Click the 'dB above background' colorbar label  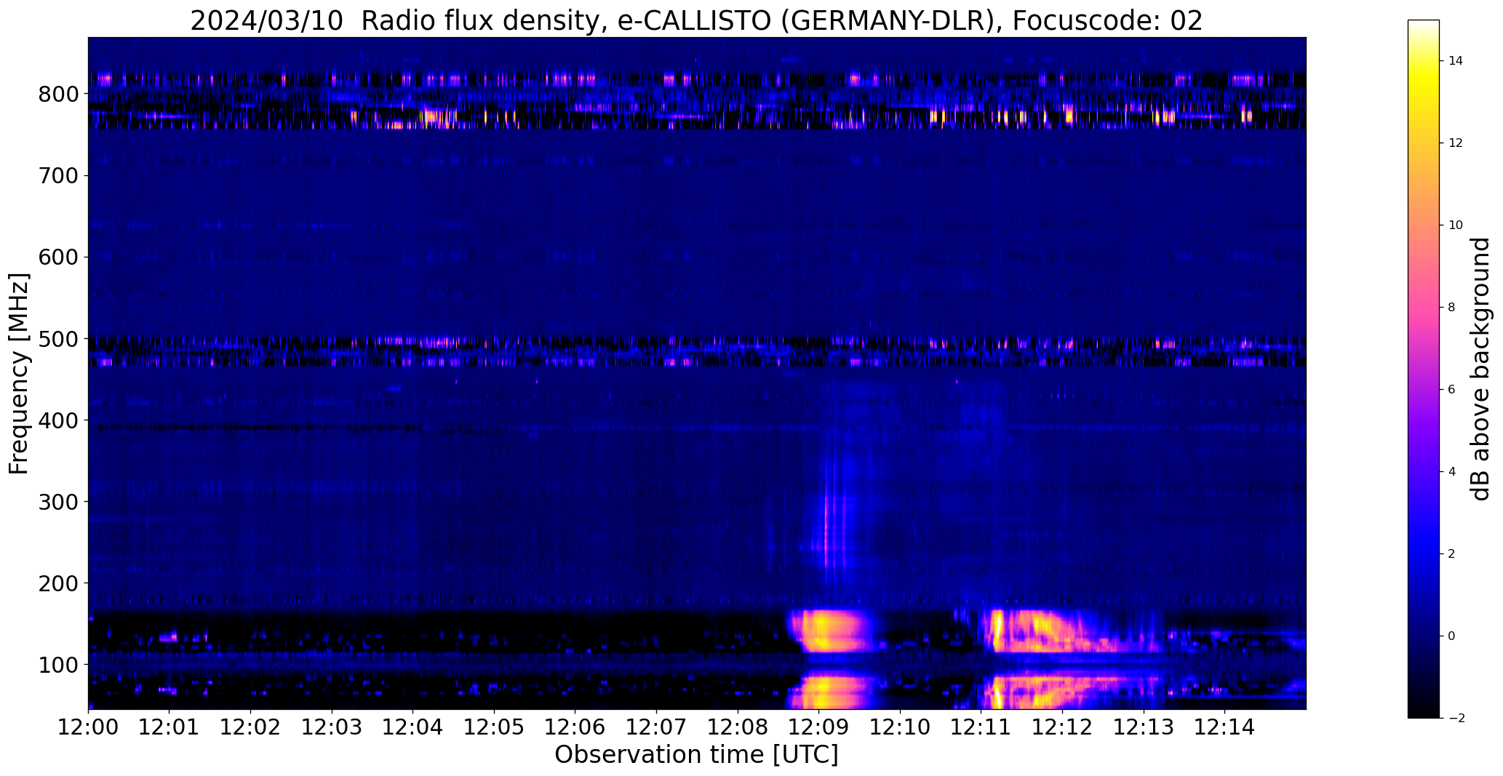[1481, 369]
